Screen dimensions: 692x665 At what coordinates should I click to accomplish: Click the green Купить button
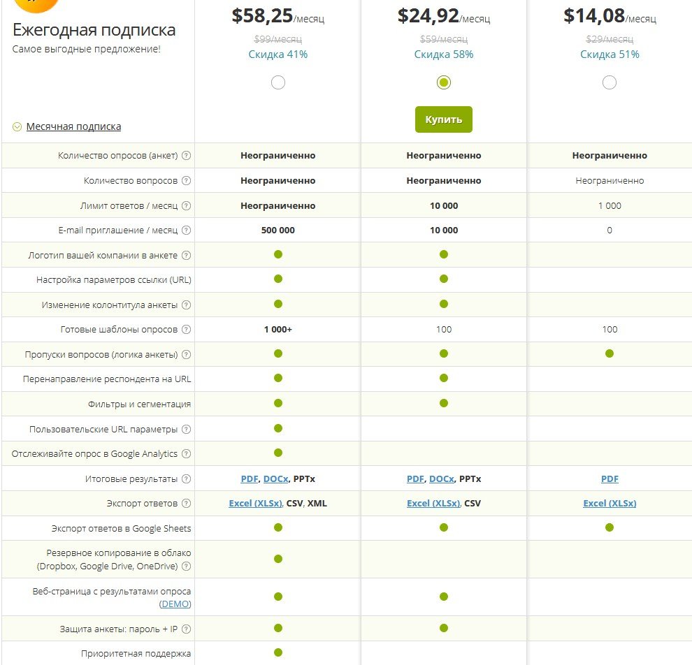pyautogui.click(x=444, y=119)
